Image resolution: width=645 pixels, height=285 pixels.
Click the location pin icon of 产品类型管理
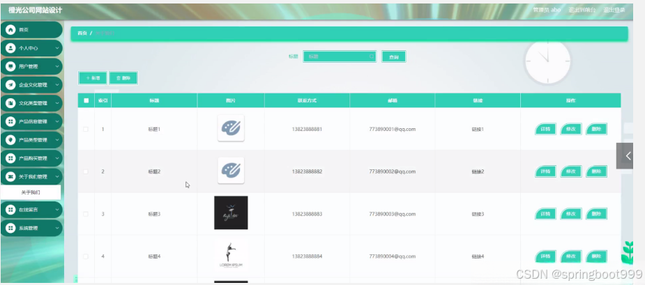pyautogui.click(x=10, y=140)
